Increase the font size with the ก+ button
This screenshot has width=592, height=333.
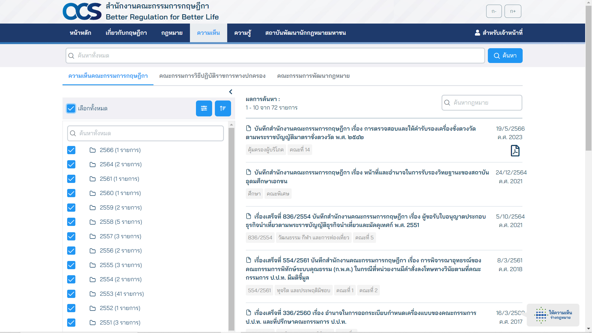513,11
